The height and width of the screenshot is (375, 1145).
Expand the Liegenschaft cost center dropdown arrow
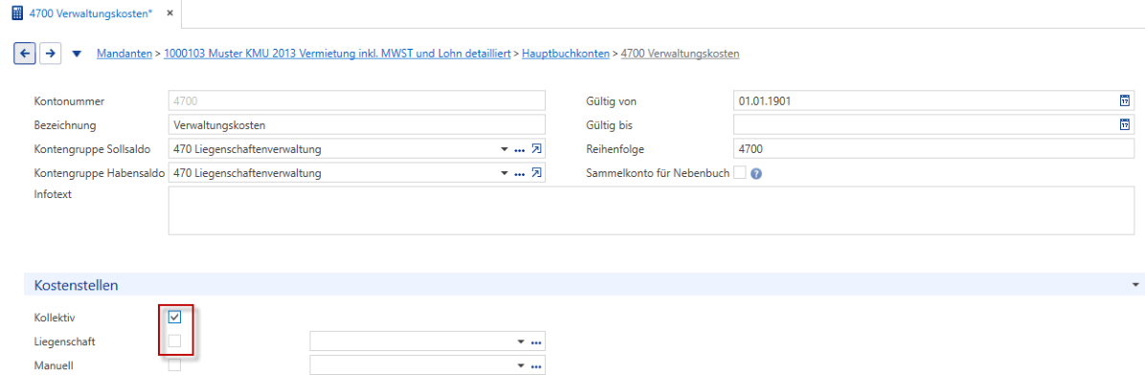[x=522, y=342]
